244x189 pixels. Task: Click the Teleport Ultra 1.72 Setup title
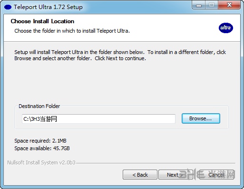(48, 7)
